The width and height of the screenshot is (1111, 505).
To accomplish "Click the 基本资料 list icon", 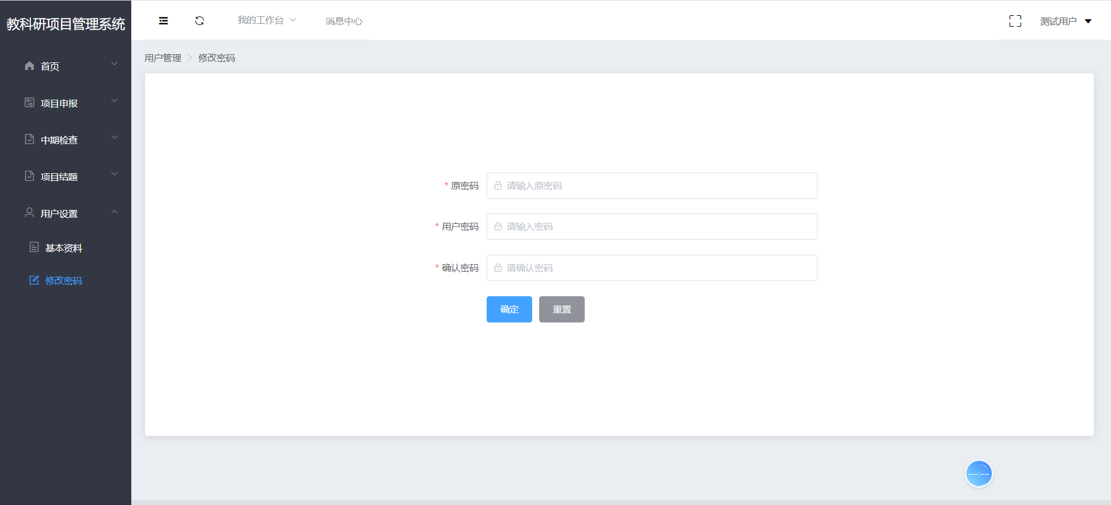I will tap(34, 247).
